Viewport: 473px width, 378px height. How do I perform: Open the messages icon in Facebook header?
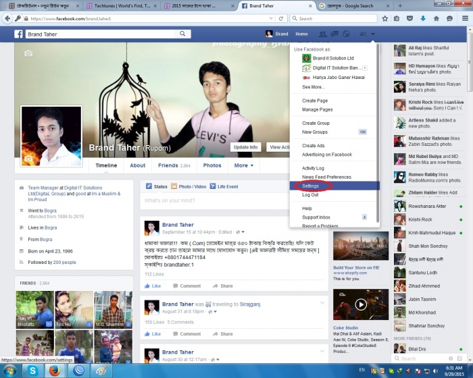click(x=334, y=34)
